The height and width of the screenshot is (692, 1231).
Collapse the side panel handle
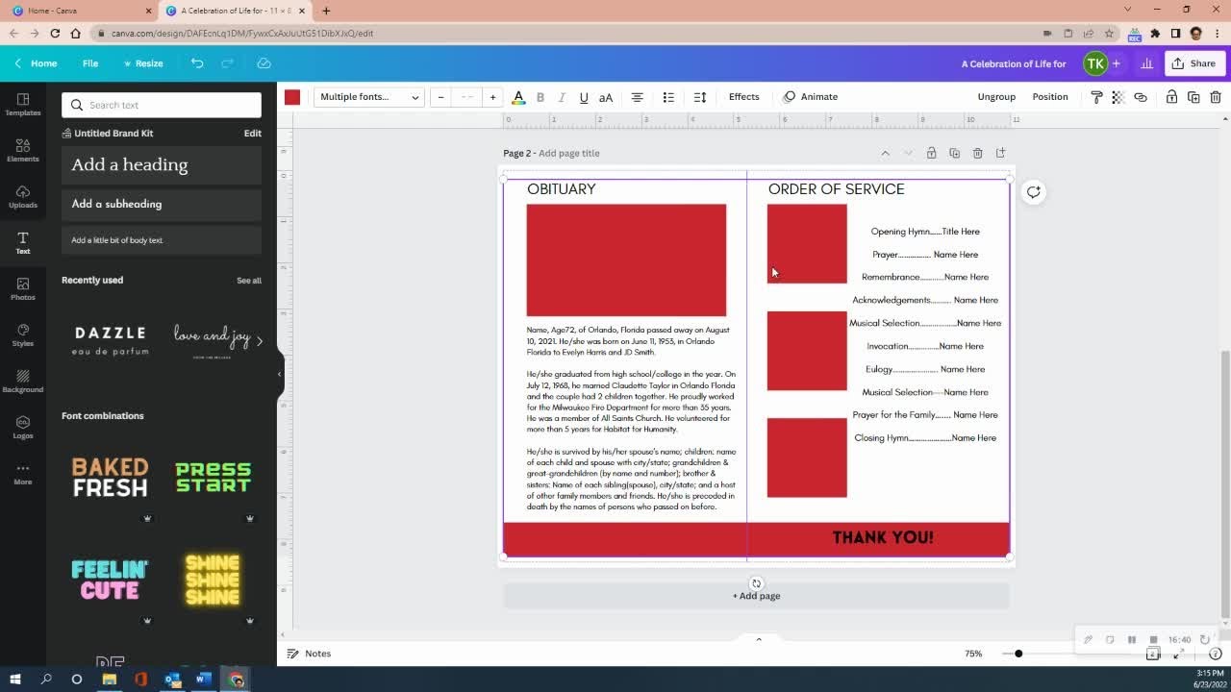point(280,374)
